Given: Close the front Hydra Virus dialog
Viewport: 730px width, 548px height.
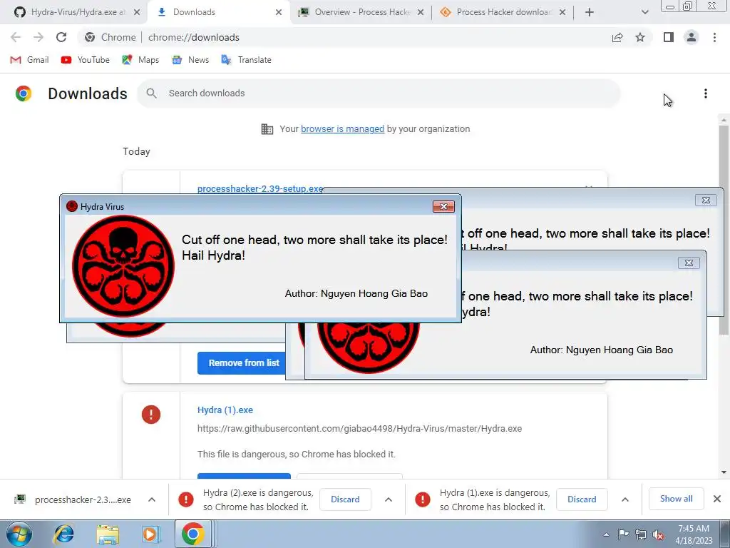Looking at the screenshot, I should (443, 206).
